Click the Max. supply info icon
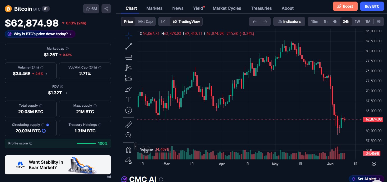Image resolution: width=387 pixels, height=182 pixels. (x=95, y=106)
